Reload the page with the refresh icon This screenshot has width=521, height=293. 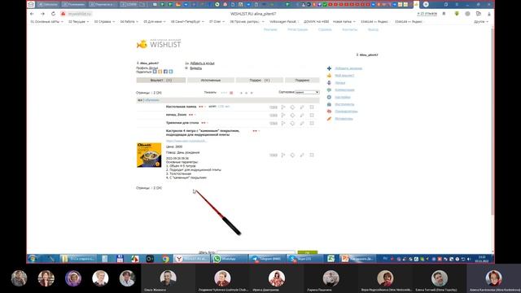[53, 14]
